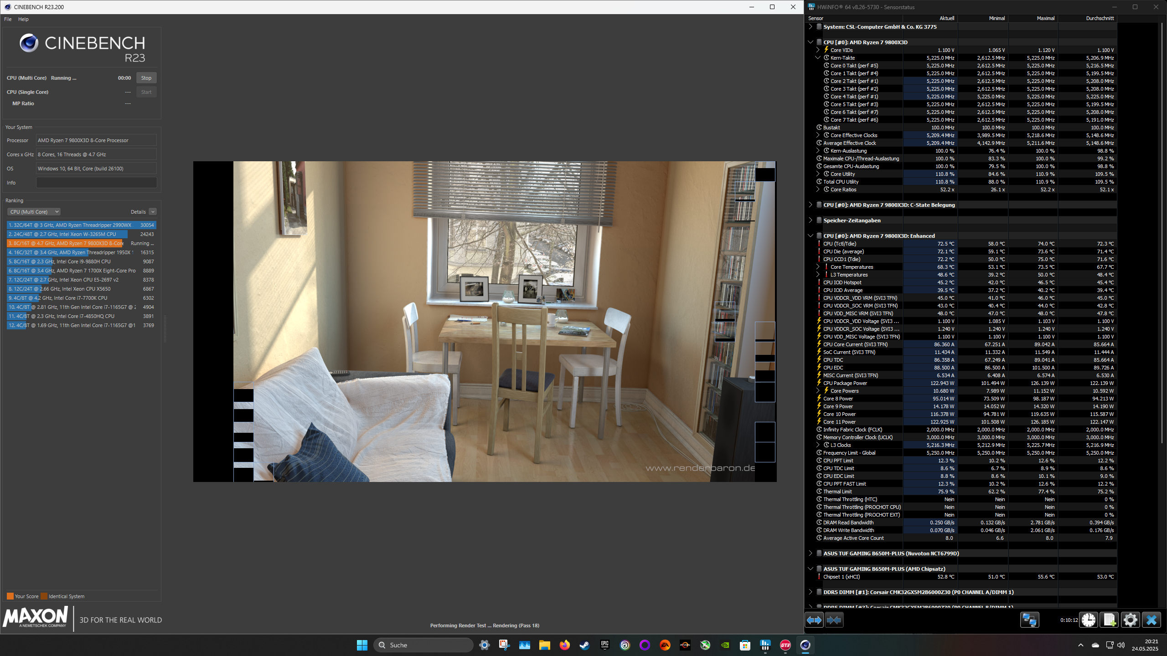Open Epic Games Launcher taskbar icon
The width and height of the screenshot is (1167, 656).
(x=604, y=645)
